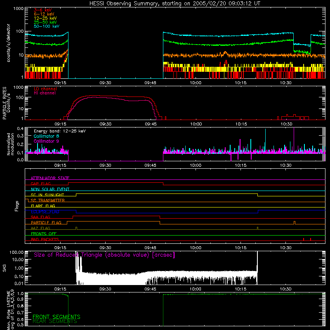Click the yellow 12-25 keV legend entry
The image size is (330, 330).
45,18
